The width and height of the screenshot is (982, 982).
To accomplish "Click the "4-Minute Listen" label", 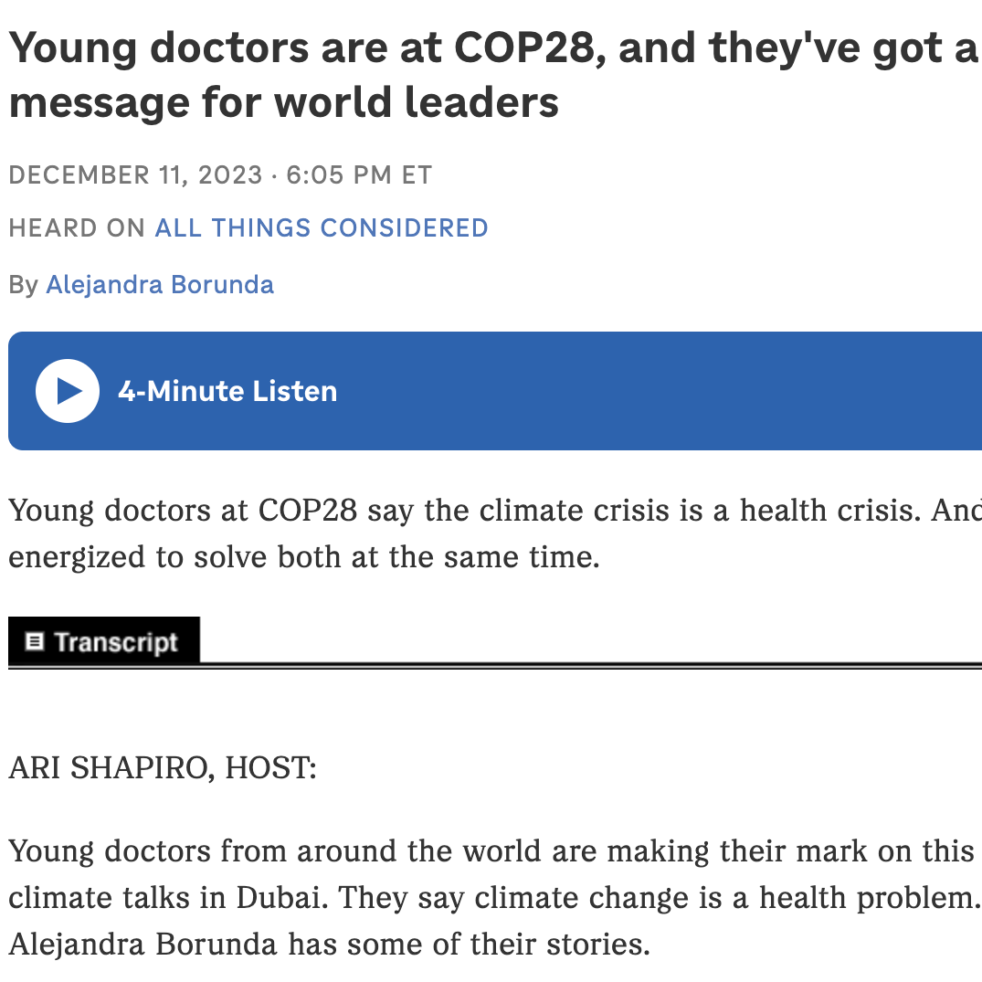I will pyautogui.click(x=227, y=391).
